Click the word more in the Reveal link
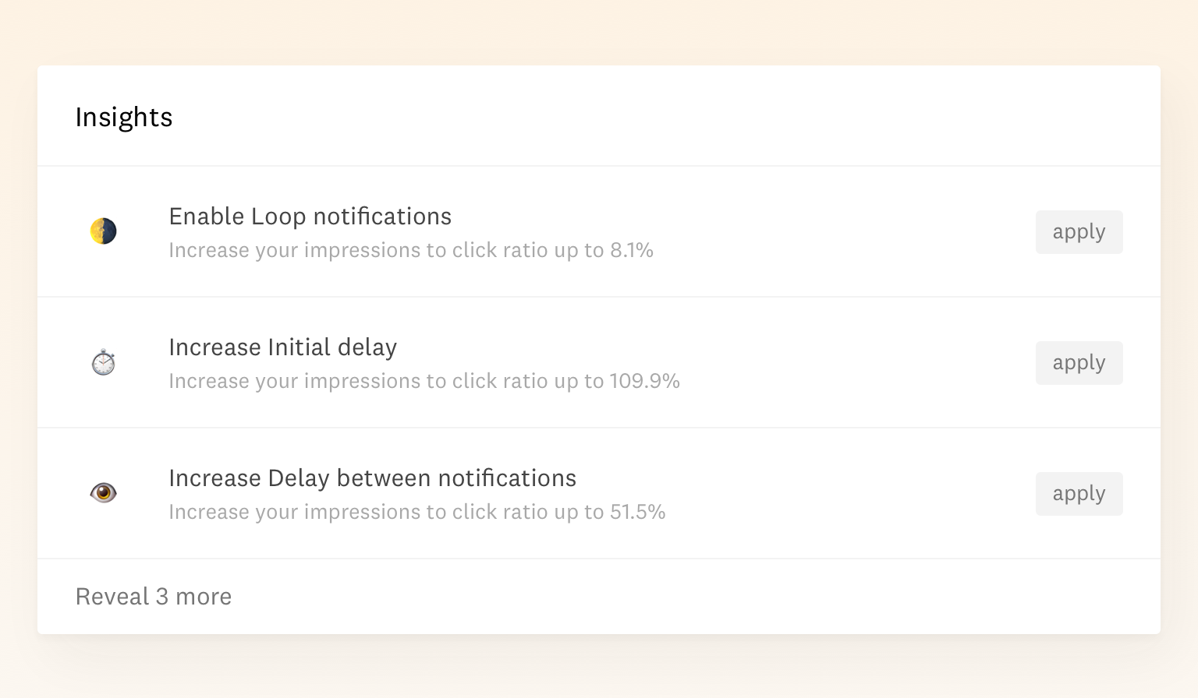Image resolution: width=1198 pixels, height=698 pixels. pos(204,597)
